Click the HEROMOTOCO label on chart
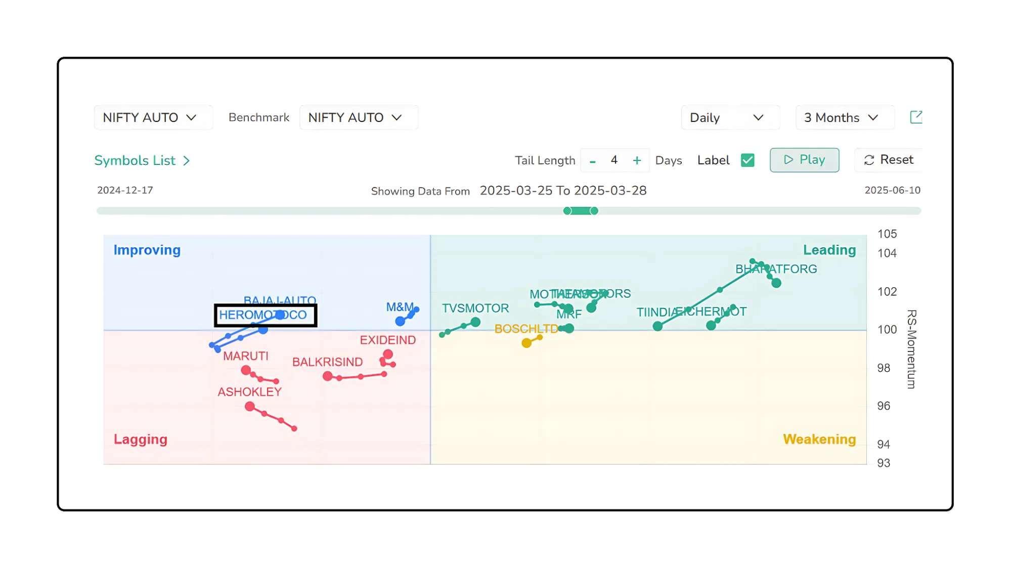The width and height of the screenshot is (1011, 569). (263, 315)
